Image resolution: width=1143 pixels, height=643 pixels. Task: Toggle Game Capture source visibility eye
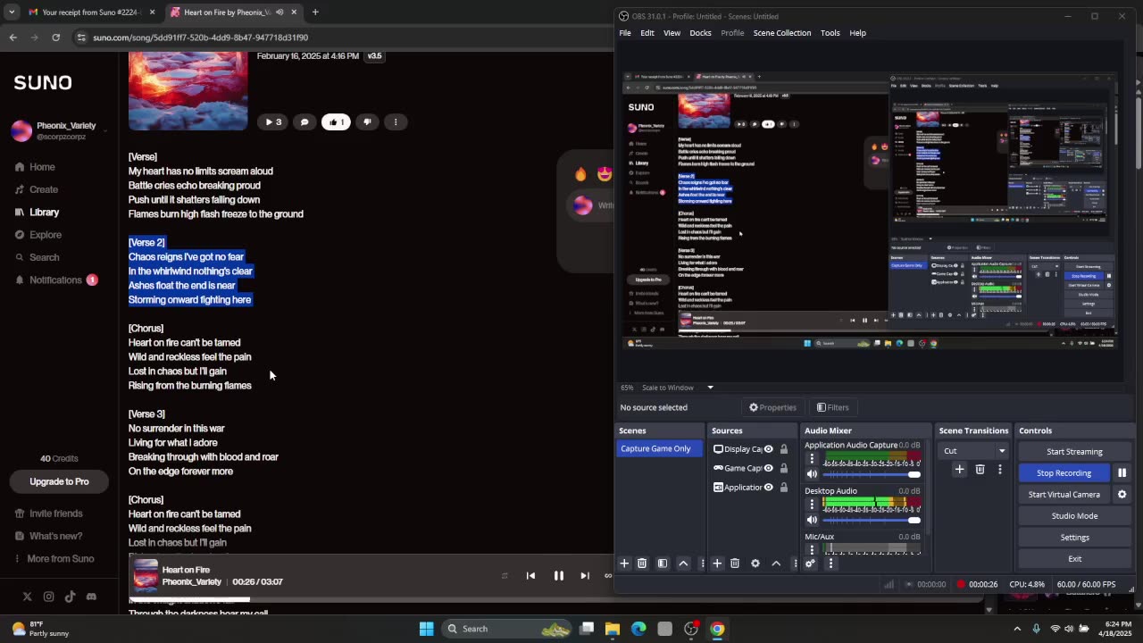coord(768,468)
